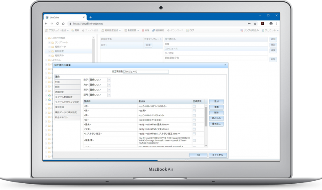Screen dimensions: 322x190
Task: Open the 記号 replacement dropdown
Action: tap(109, 95)
